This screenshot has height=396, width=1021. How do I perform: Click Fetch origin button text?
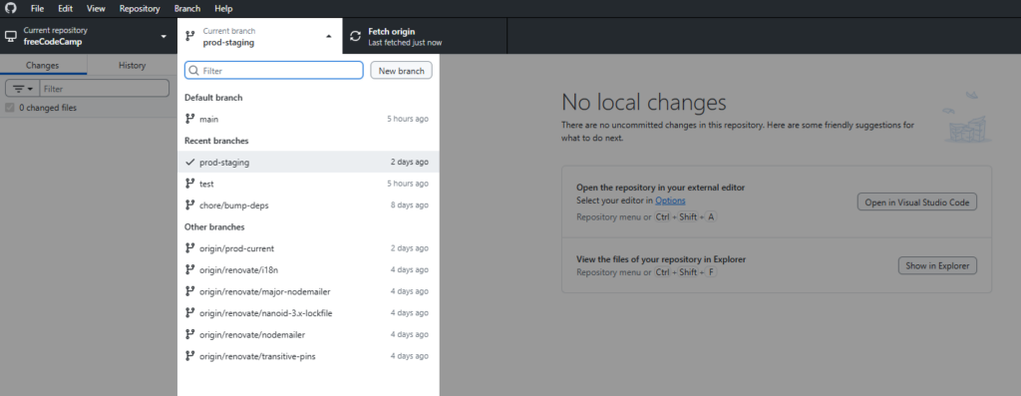(392, 31)
